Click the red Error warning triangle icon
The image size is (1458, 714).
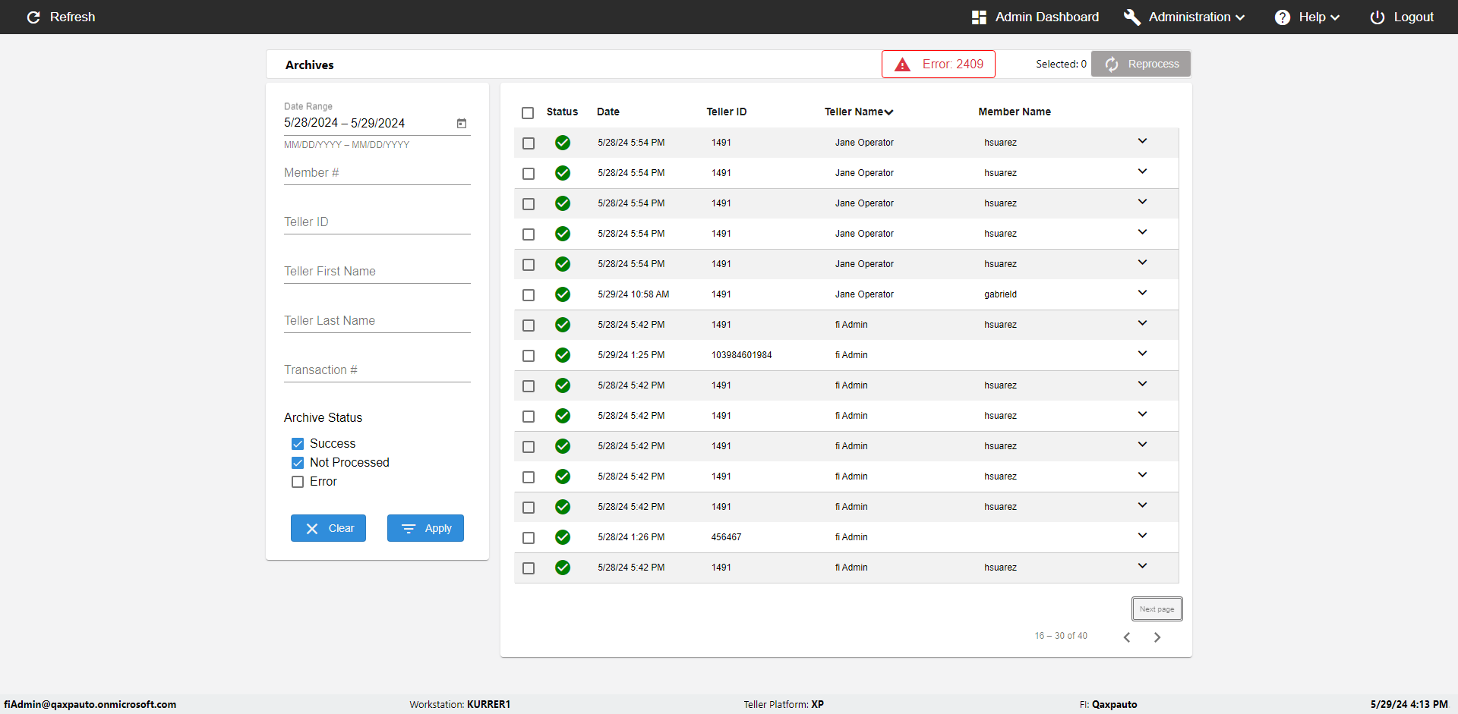[902, 64]
